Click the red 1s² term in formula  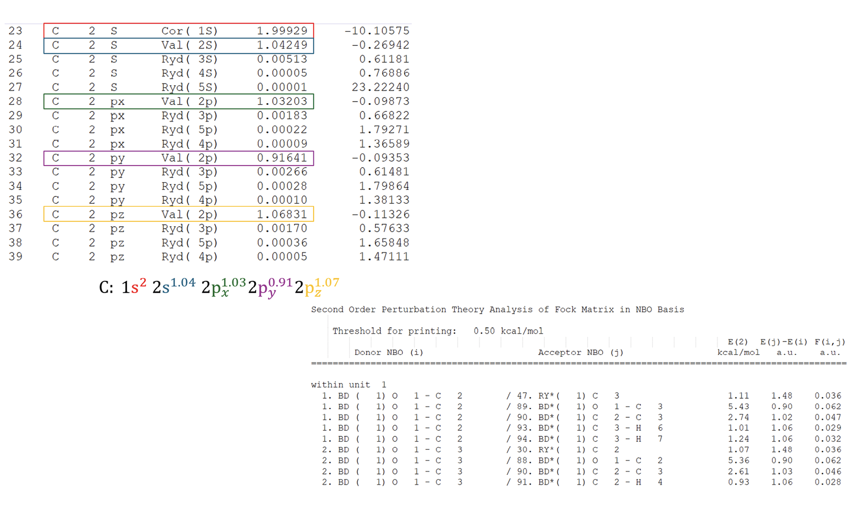(x=133, y=287)
